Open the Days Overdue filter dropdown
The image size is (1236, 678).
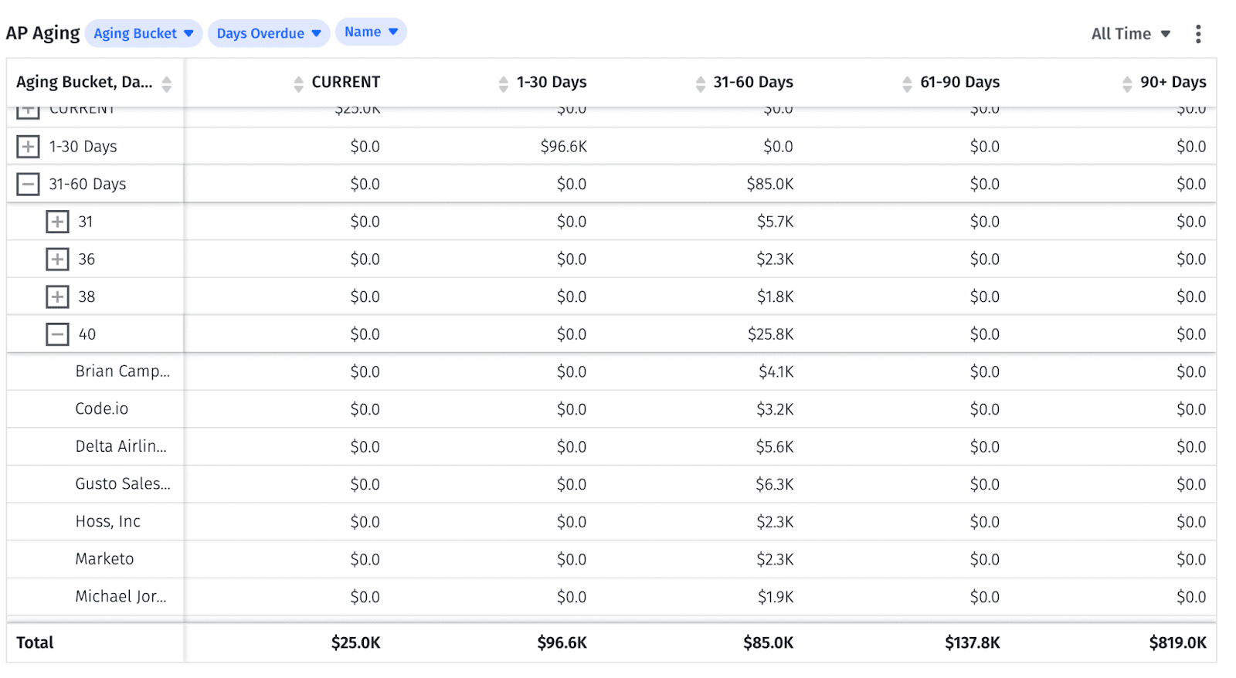[x=269, y=34]
